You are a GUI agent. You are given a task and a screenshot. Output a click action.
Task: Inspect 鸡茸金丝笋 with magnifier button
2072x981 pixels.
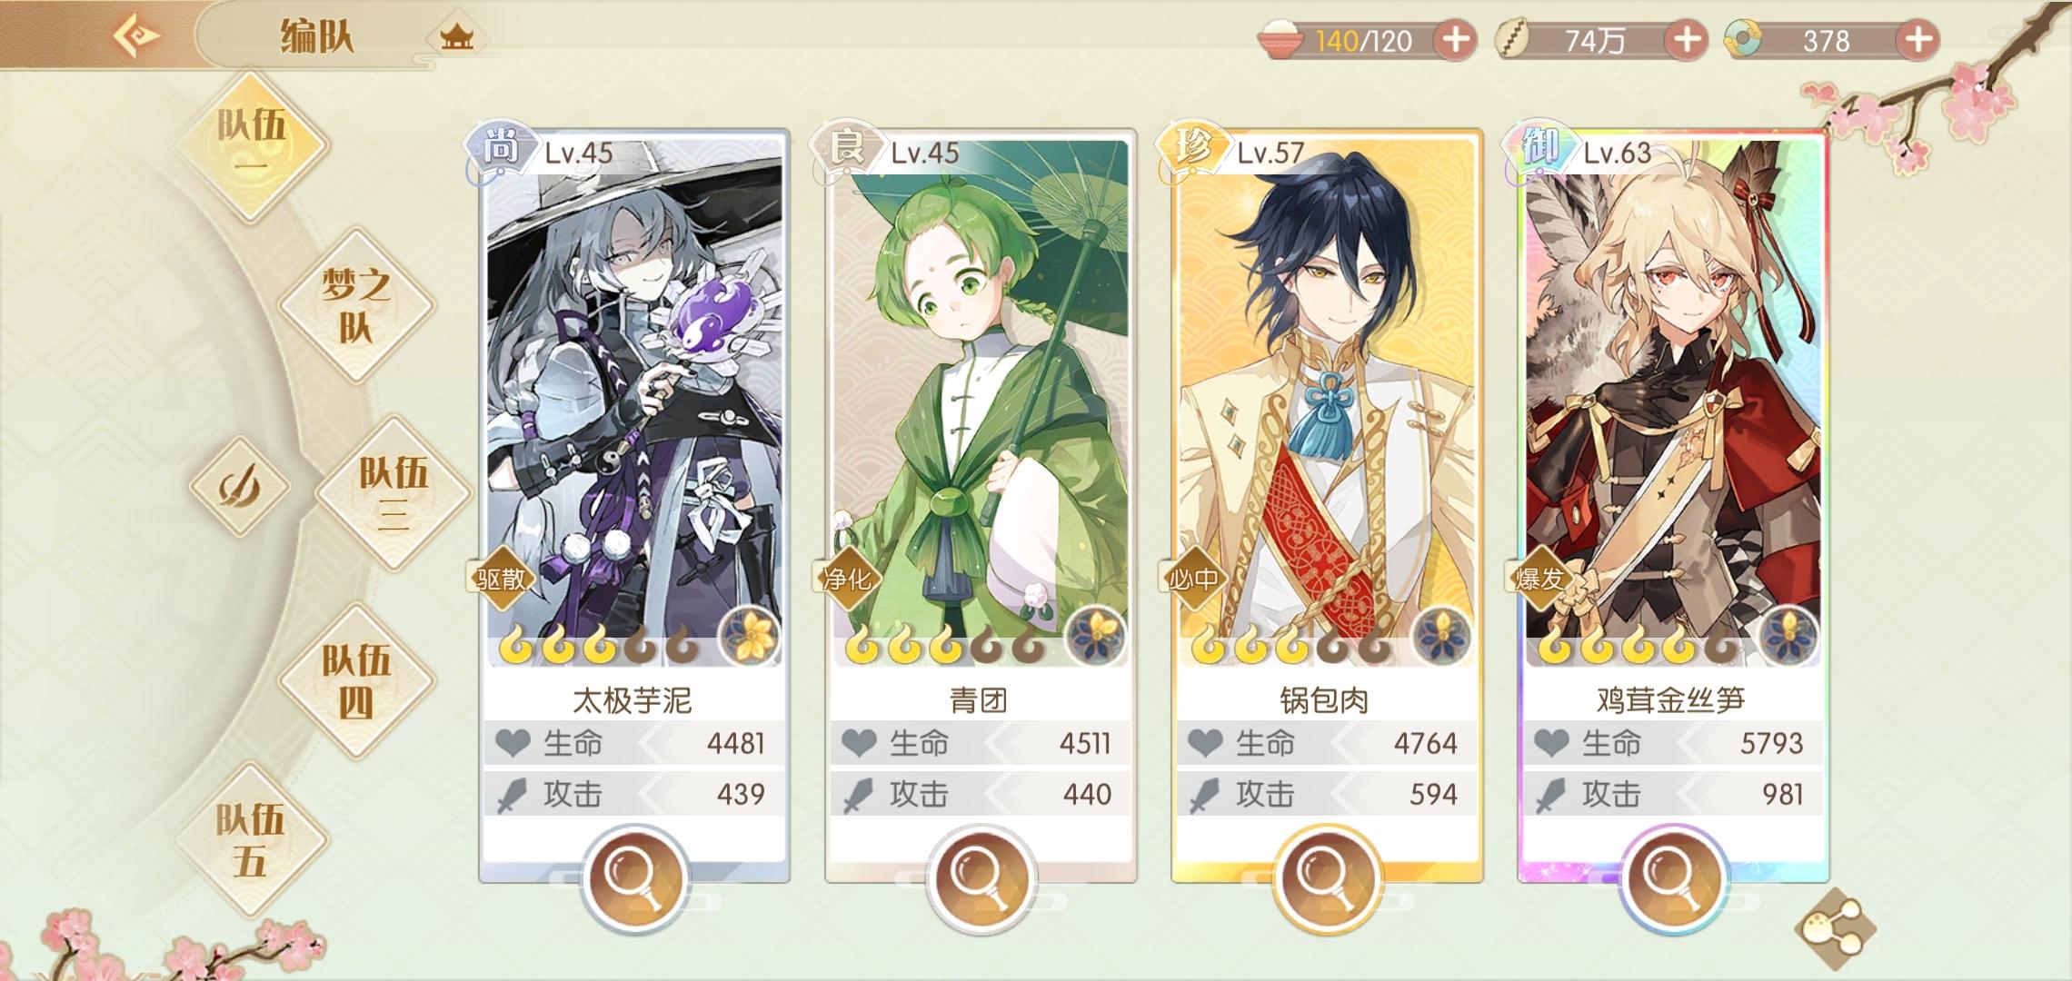[1673, 878]
